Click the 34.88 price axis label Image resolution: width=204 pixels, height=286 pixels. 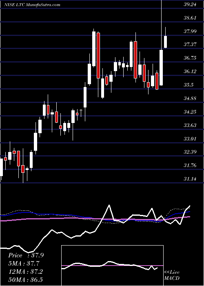click(190, 98)
